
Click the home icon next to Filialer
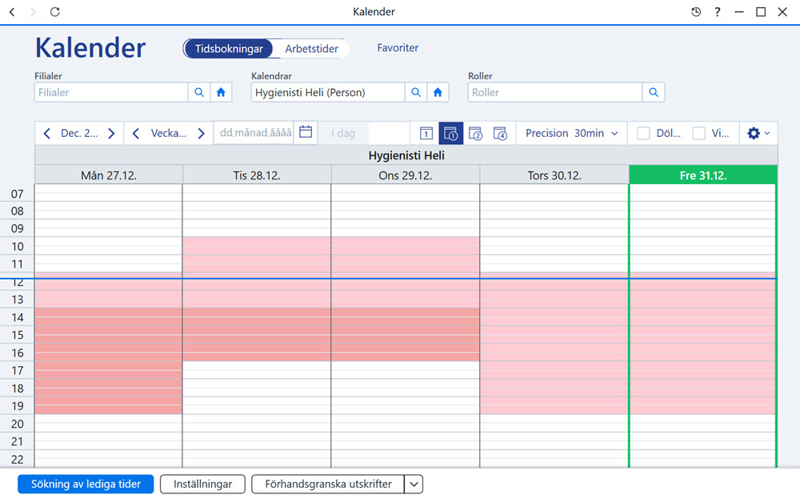click(x=221, y=92)
